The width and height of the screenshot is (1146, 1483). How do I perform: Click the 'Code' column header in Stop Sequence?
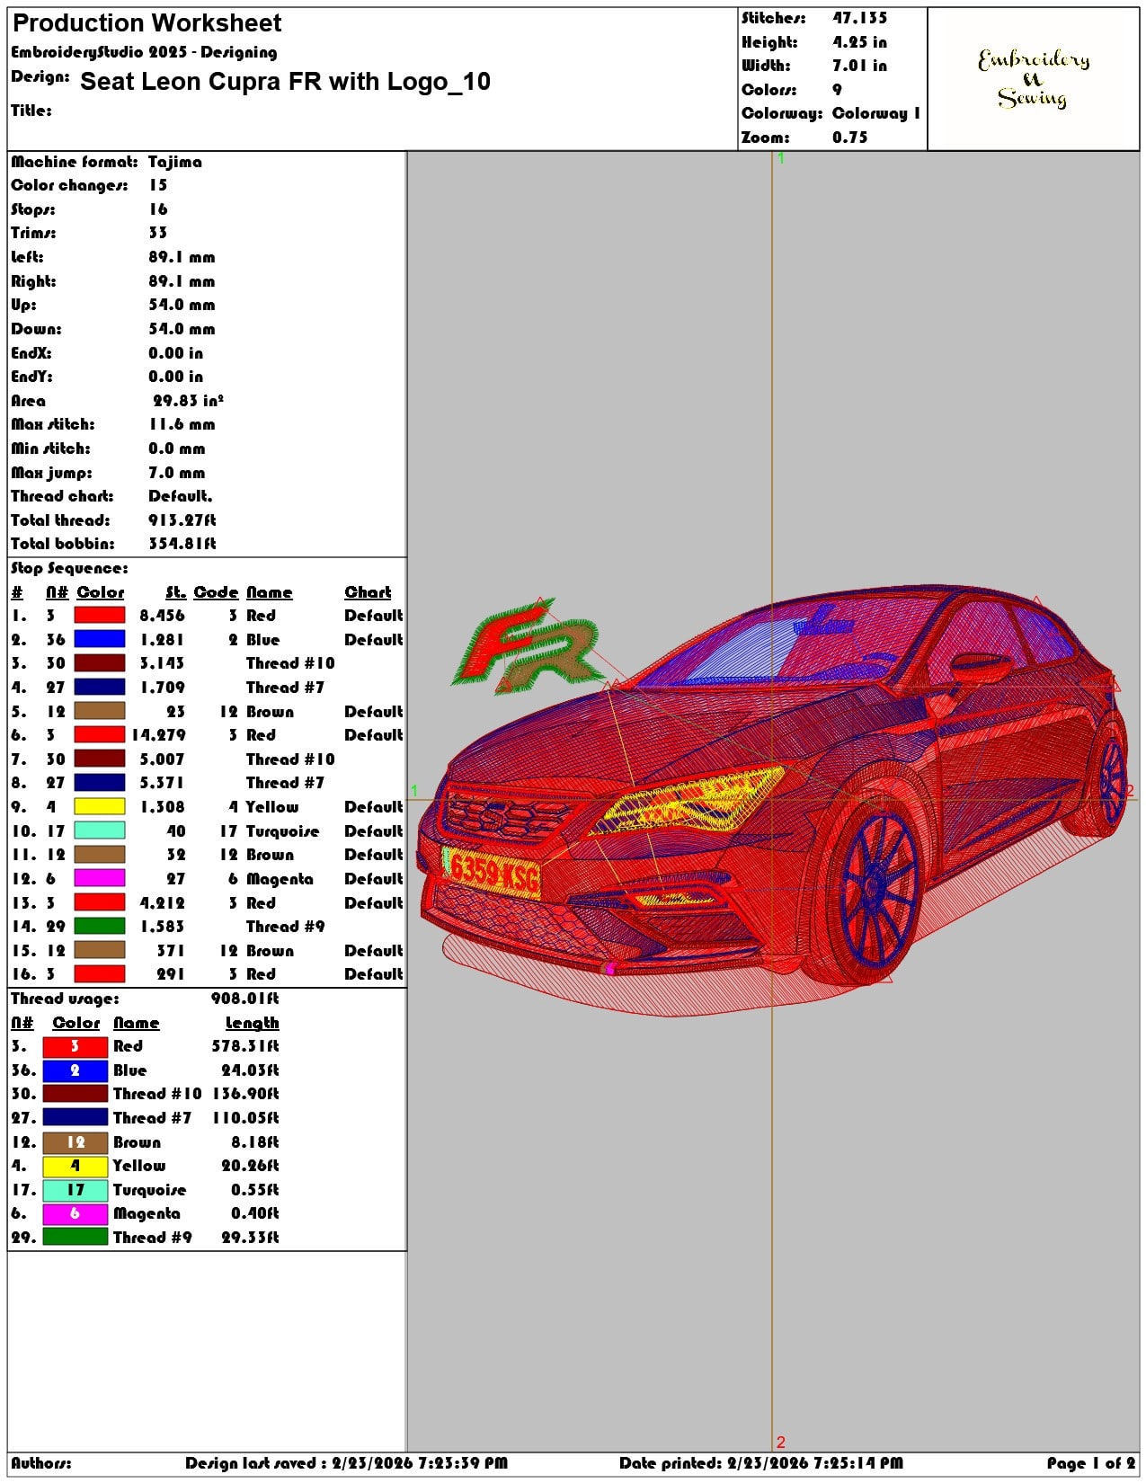click(x=216, y=592)
